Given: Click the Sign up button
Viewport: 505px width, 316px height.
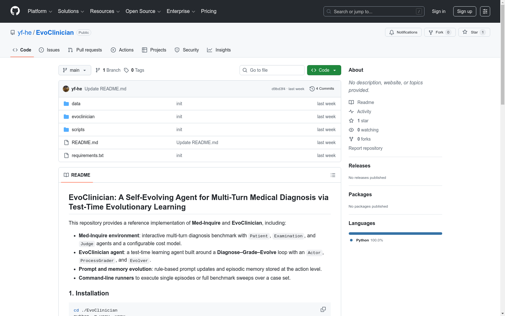Looking at the screenshot, I should (465, 11).
